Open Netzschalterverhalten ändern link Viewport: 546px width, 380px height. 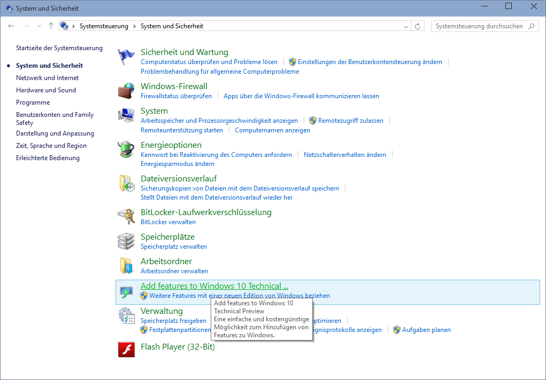tap(345, 155)
